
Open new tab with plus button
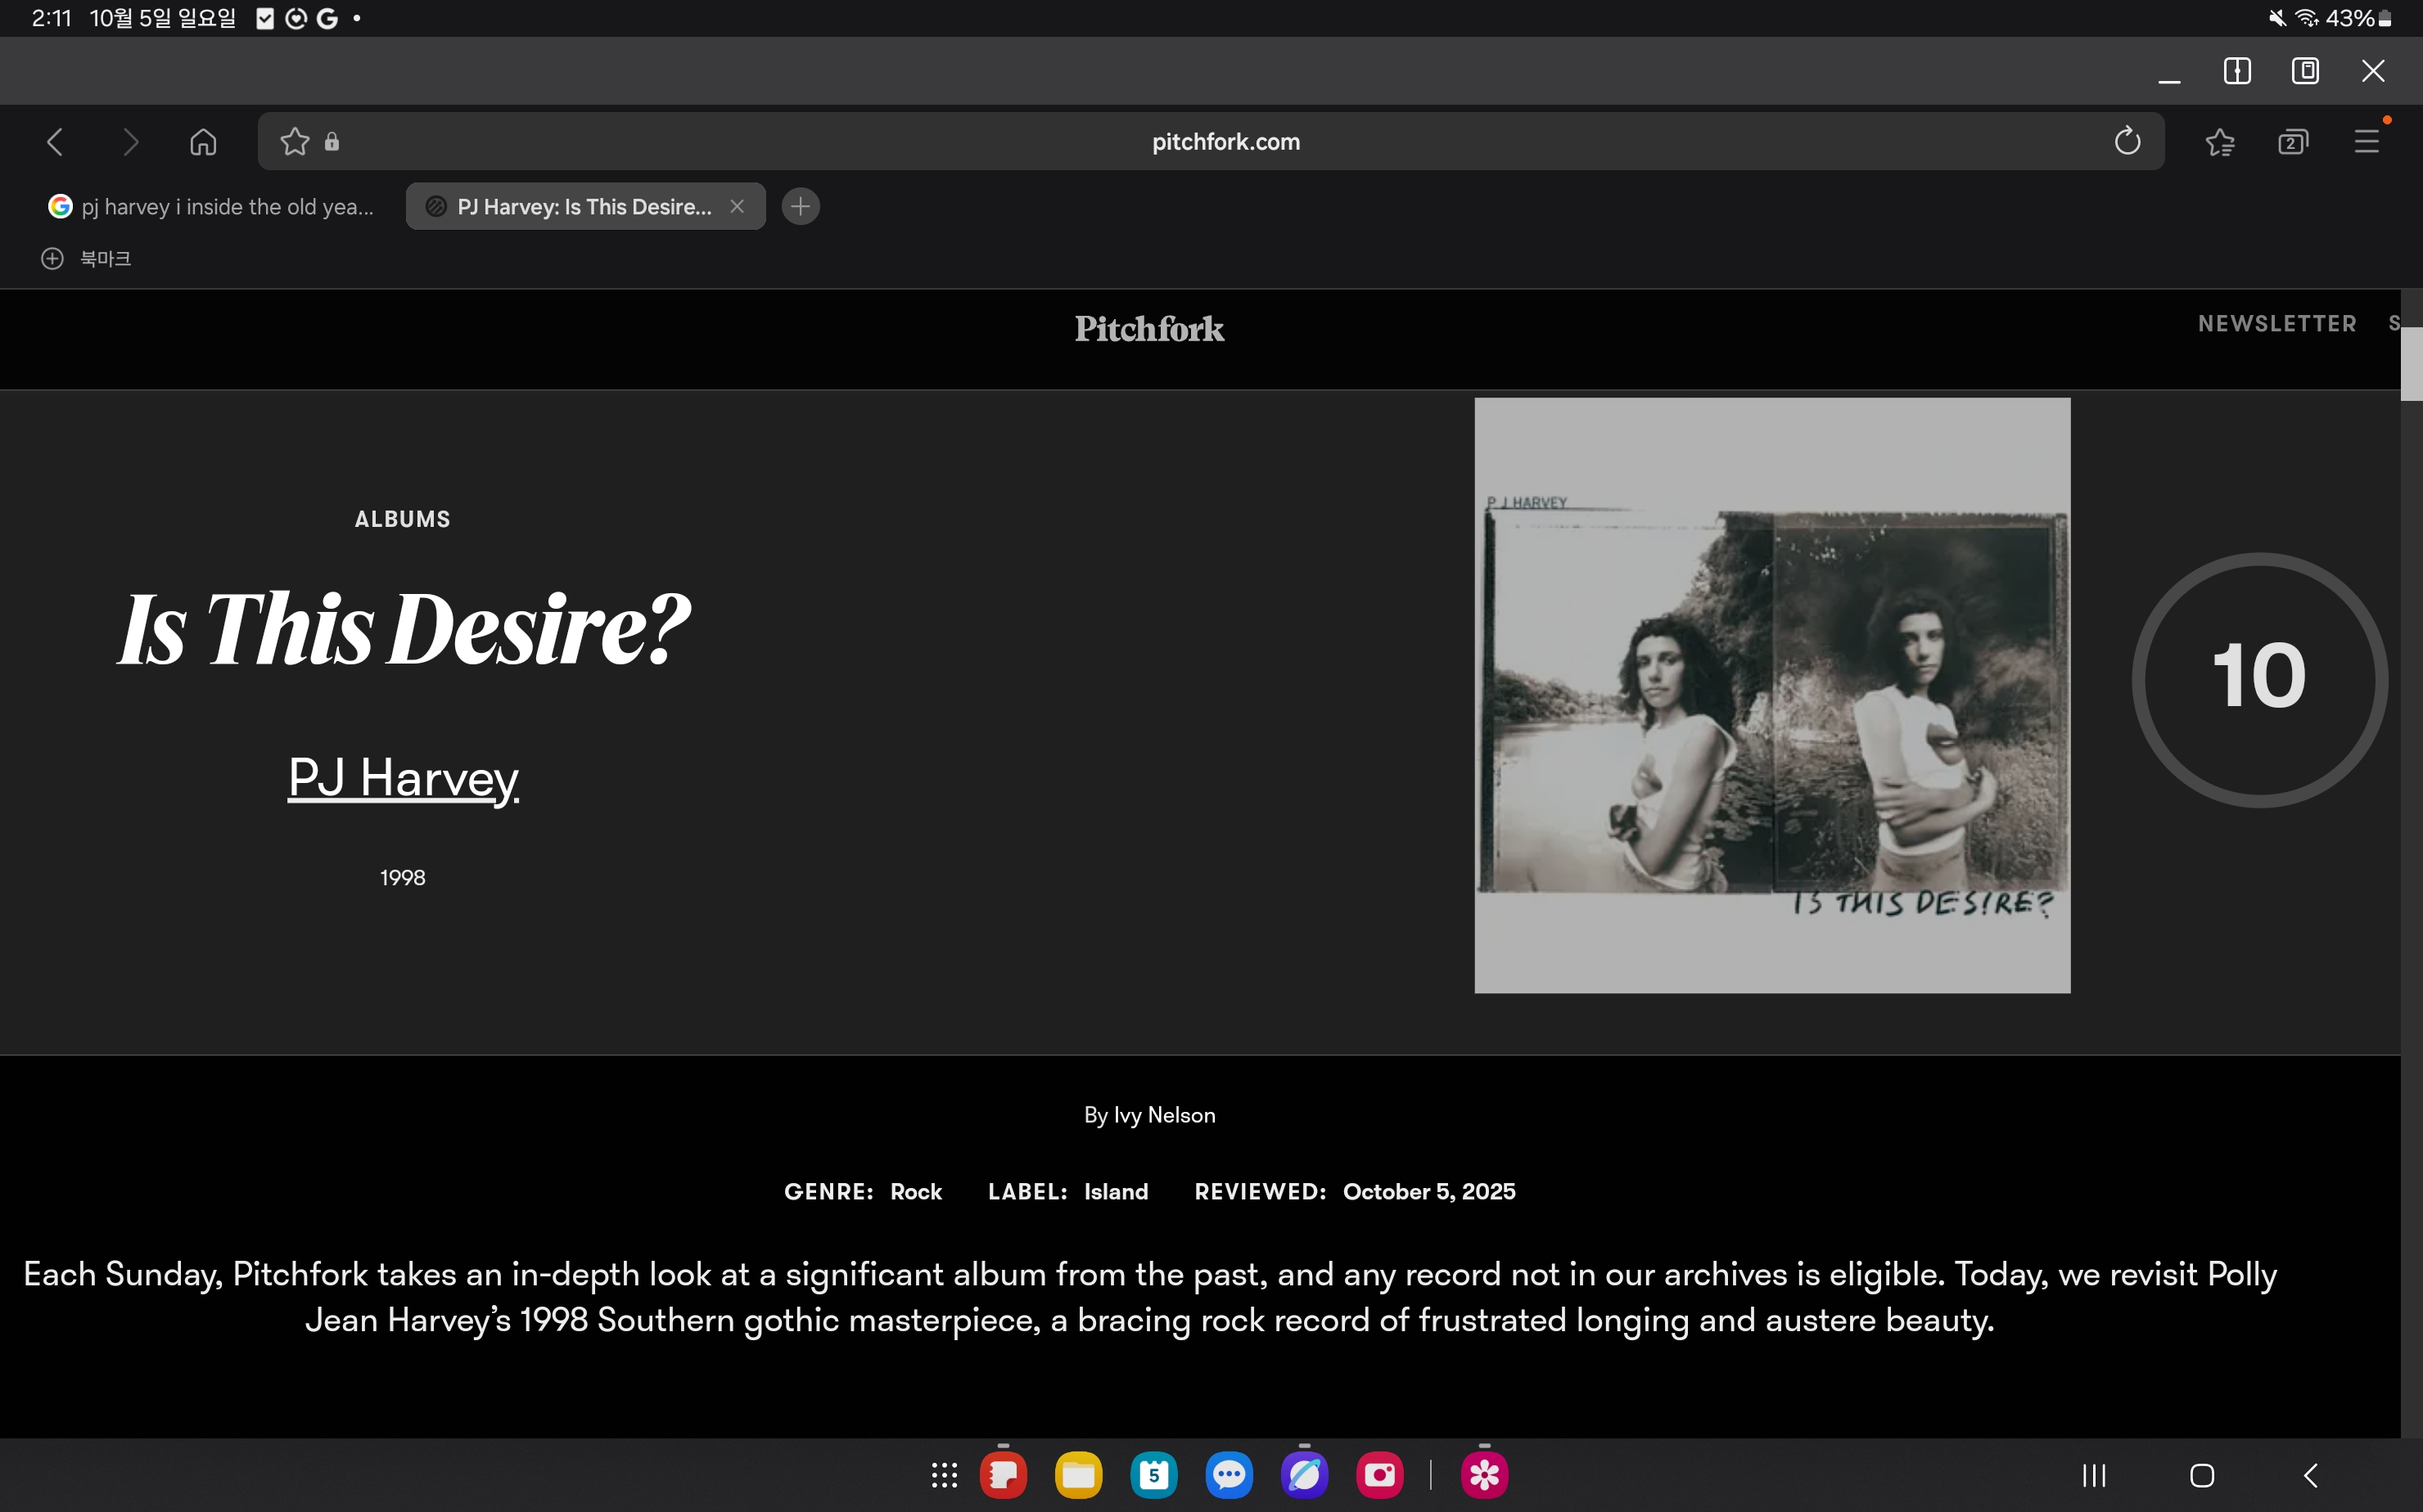[x=801, y=207]
